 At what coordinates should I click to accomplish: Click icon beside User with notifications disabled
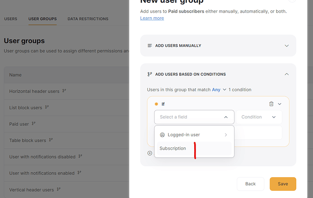80,156
